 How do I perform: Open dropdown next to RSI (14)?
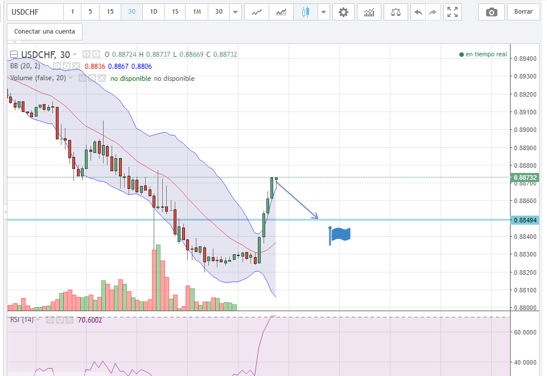38,320
